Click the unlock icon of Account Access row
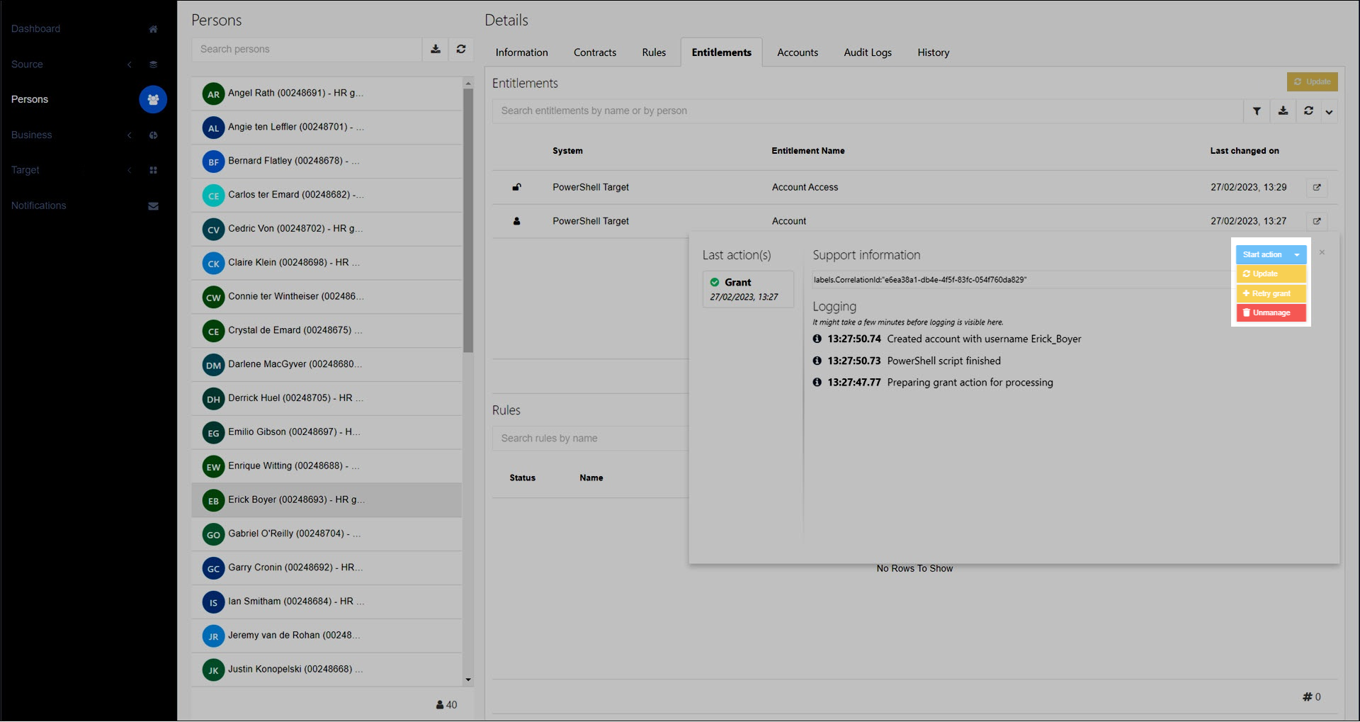Screen dimensions: 1360x722 (517, 187)
